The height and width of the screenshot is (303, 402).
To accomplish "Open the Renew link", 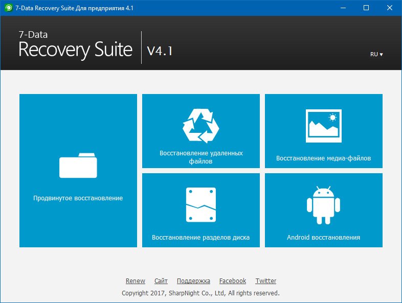I will (x=136, y=281).
